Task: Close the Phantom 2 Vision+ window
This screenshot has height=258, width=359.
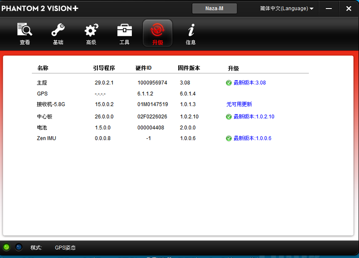Action: tap(349, 9)
